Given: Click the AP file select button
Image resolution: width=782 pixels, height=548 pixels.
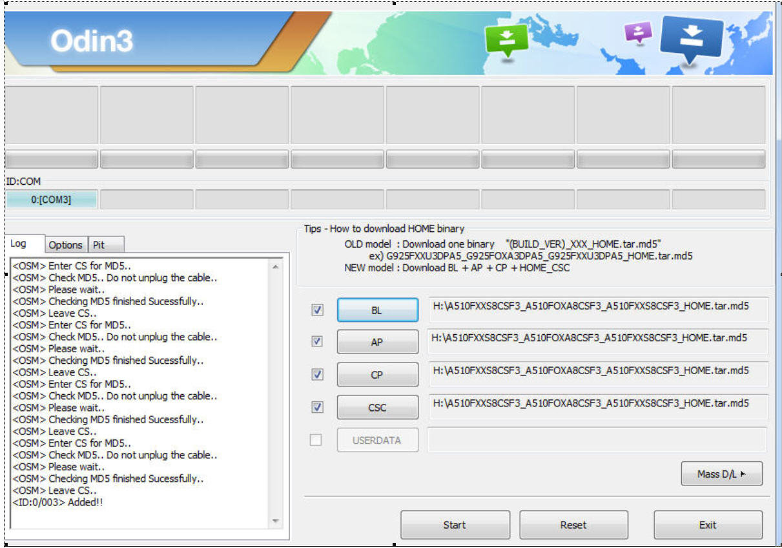Looking at the screenshot, I should pyautogui.click(x=377, y=342).
